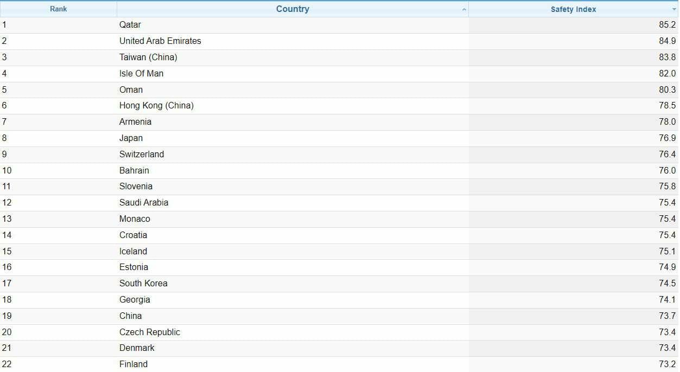
Task: Select the Switzerland country cell
Action: point(293,155)
